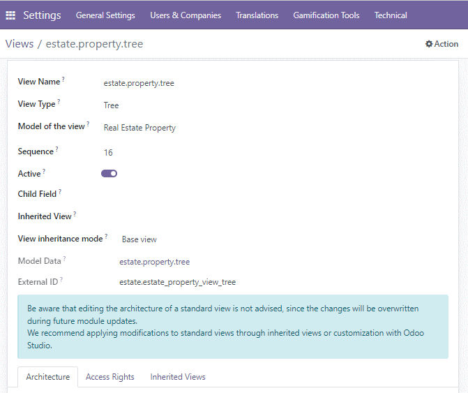Click the help icon next to Sequence
The height and width of the screenshot is (393, 468).
click(57, 149)
